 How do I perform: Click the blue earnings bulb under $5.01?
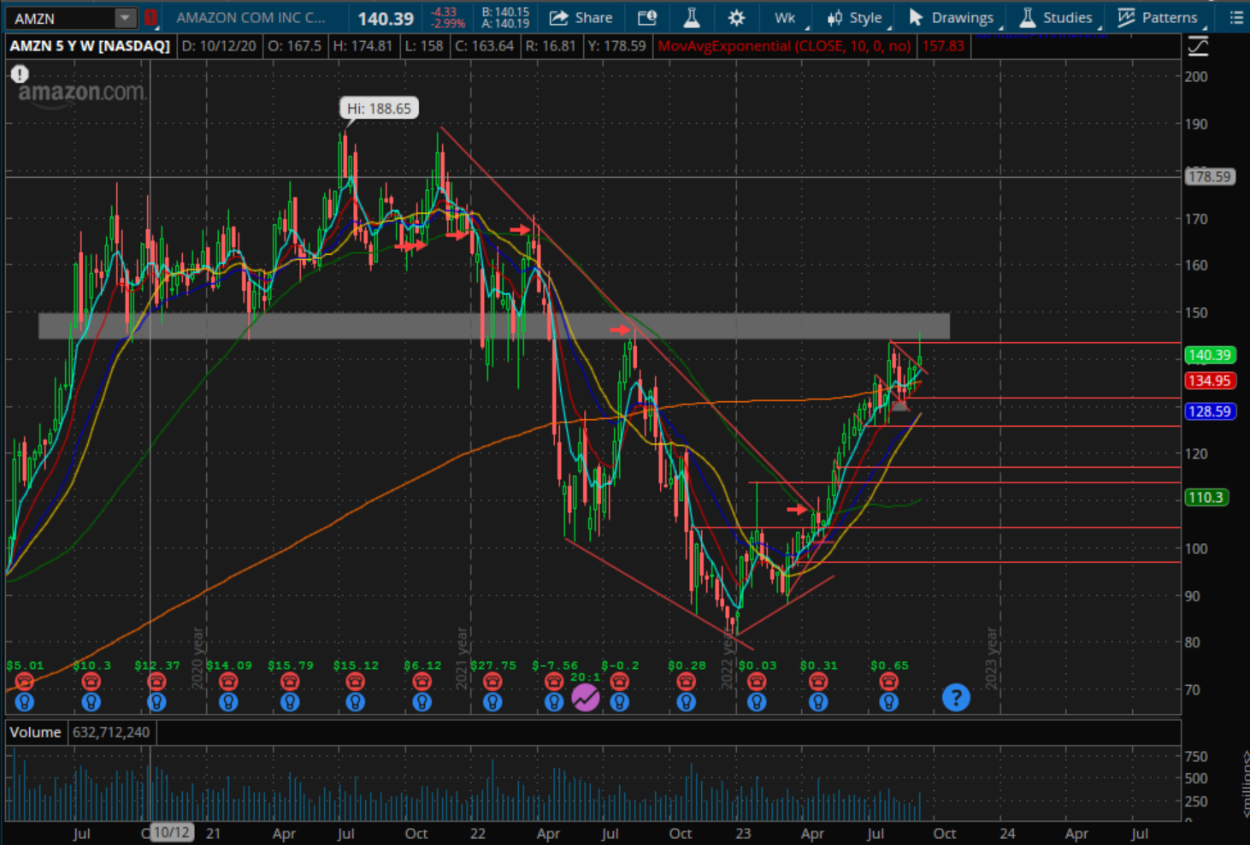click(24, 702)
